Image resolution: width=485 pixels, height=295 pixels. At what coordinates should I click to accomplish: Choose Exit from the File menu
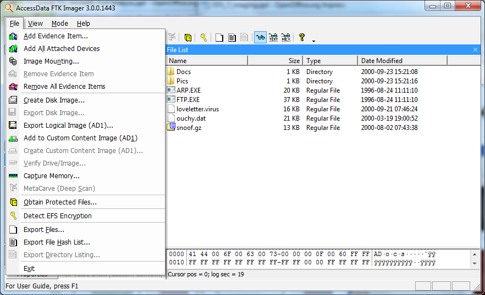[29, 269]
